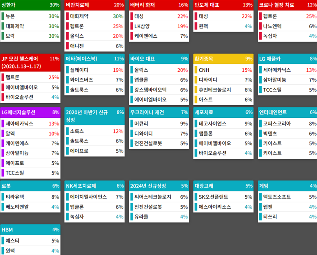Image resolution: width=317 pixels, height=255 pixels.
Task: Select 에이프로 in 2020년 하반기 신규상장 card
Action: coord(95,151)
